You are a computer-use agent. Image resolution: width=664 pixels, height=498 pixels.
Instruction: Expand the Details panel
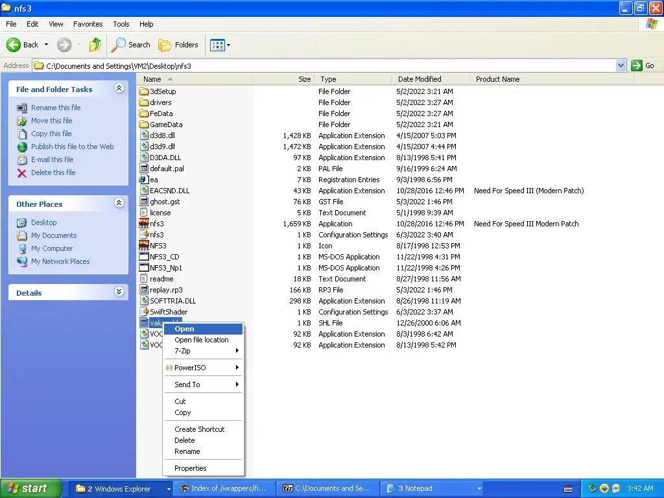coord(119,292)
